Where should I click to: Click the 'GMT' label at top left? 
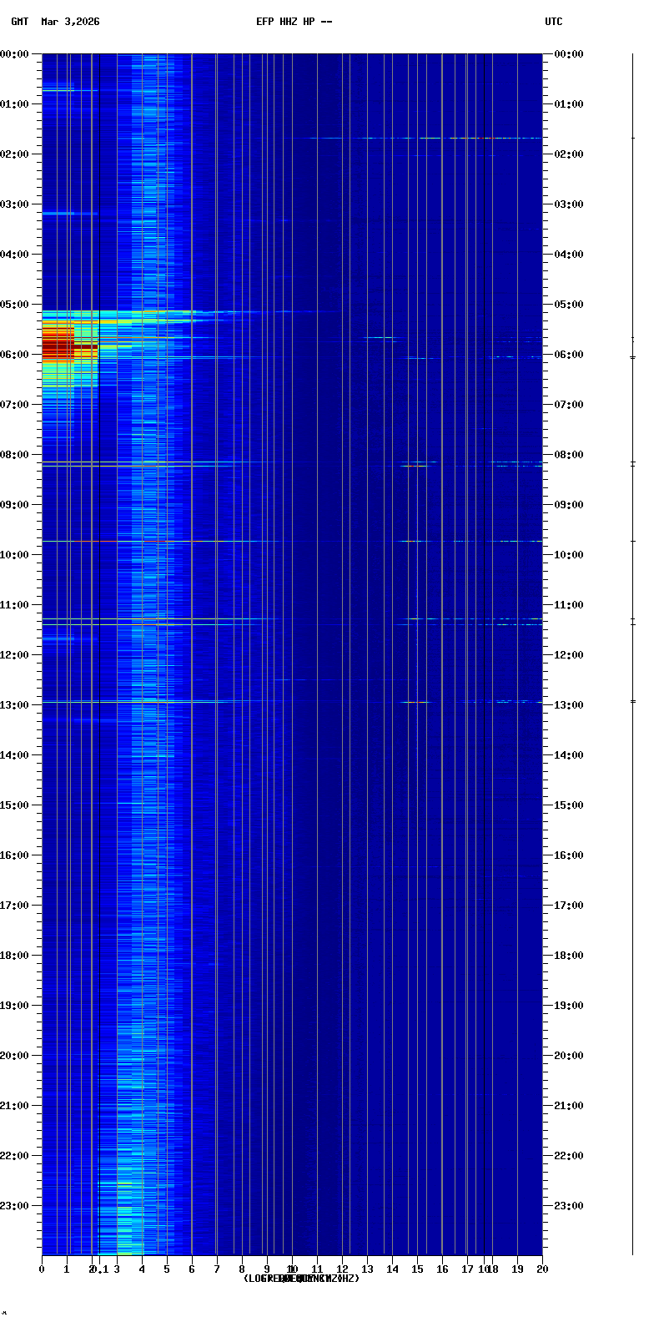click(19, 22)
